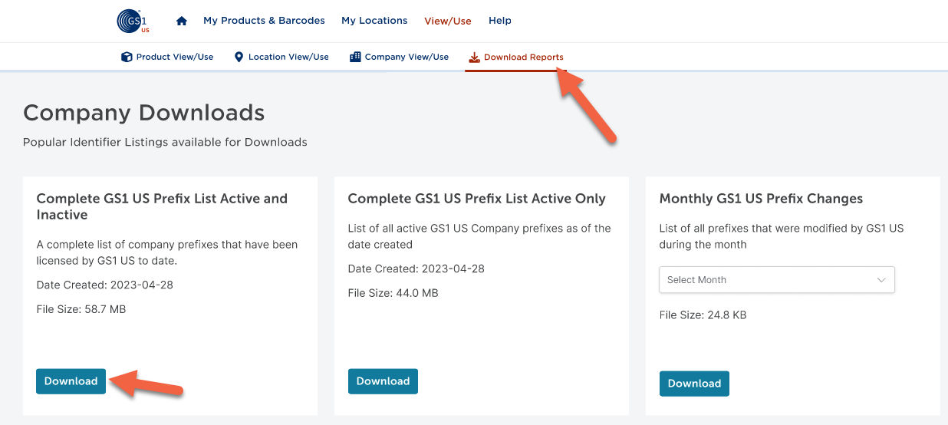Image resolution: width=948 pixels, height=425 pixels.
Task: Open the My Locations menu
Action: pyautogui.click(x=374, y=21)
